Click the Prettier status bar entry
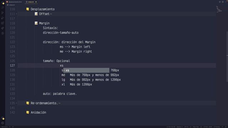228x128 pixels. pos(217,127)
